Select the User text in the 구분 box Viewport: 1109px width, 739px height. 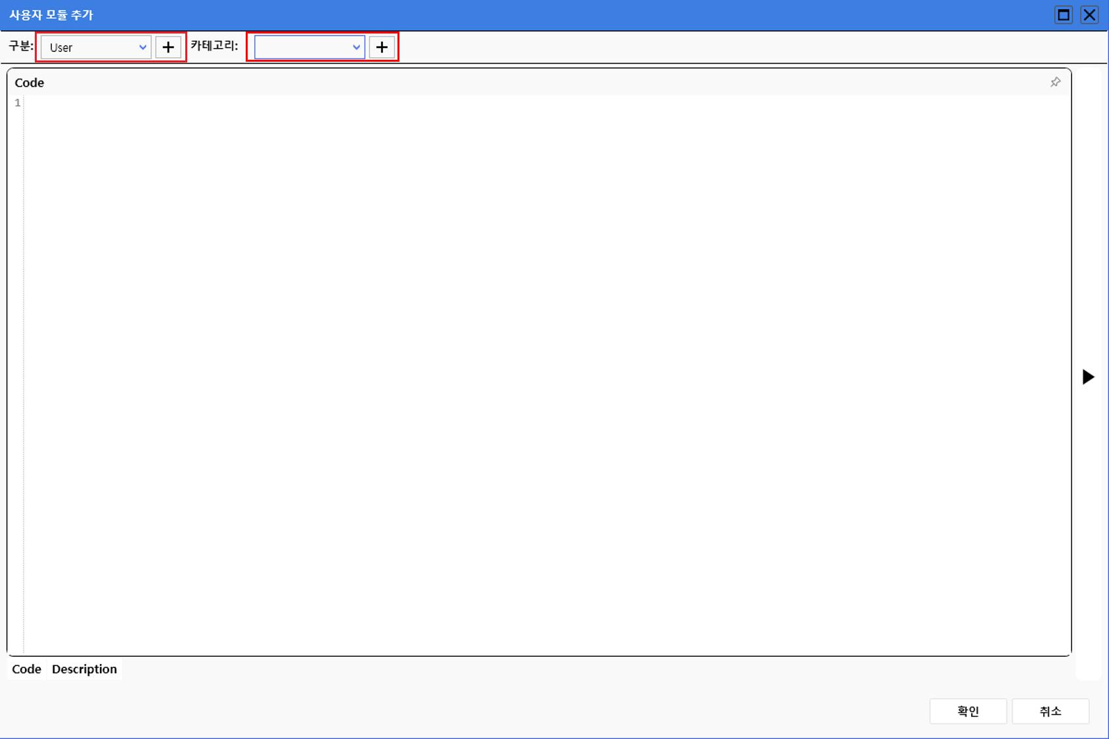click(x=61, y=48)
